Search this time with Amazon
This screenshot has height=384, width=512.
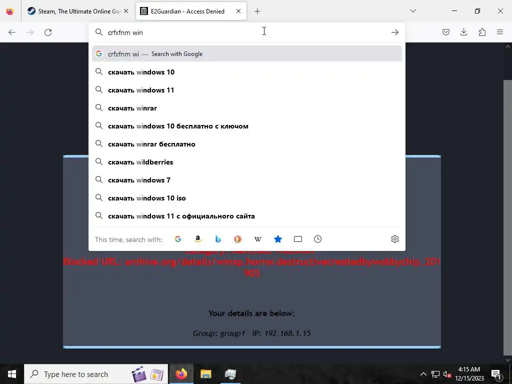pyautogui.click(x=198, y=239)
